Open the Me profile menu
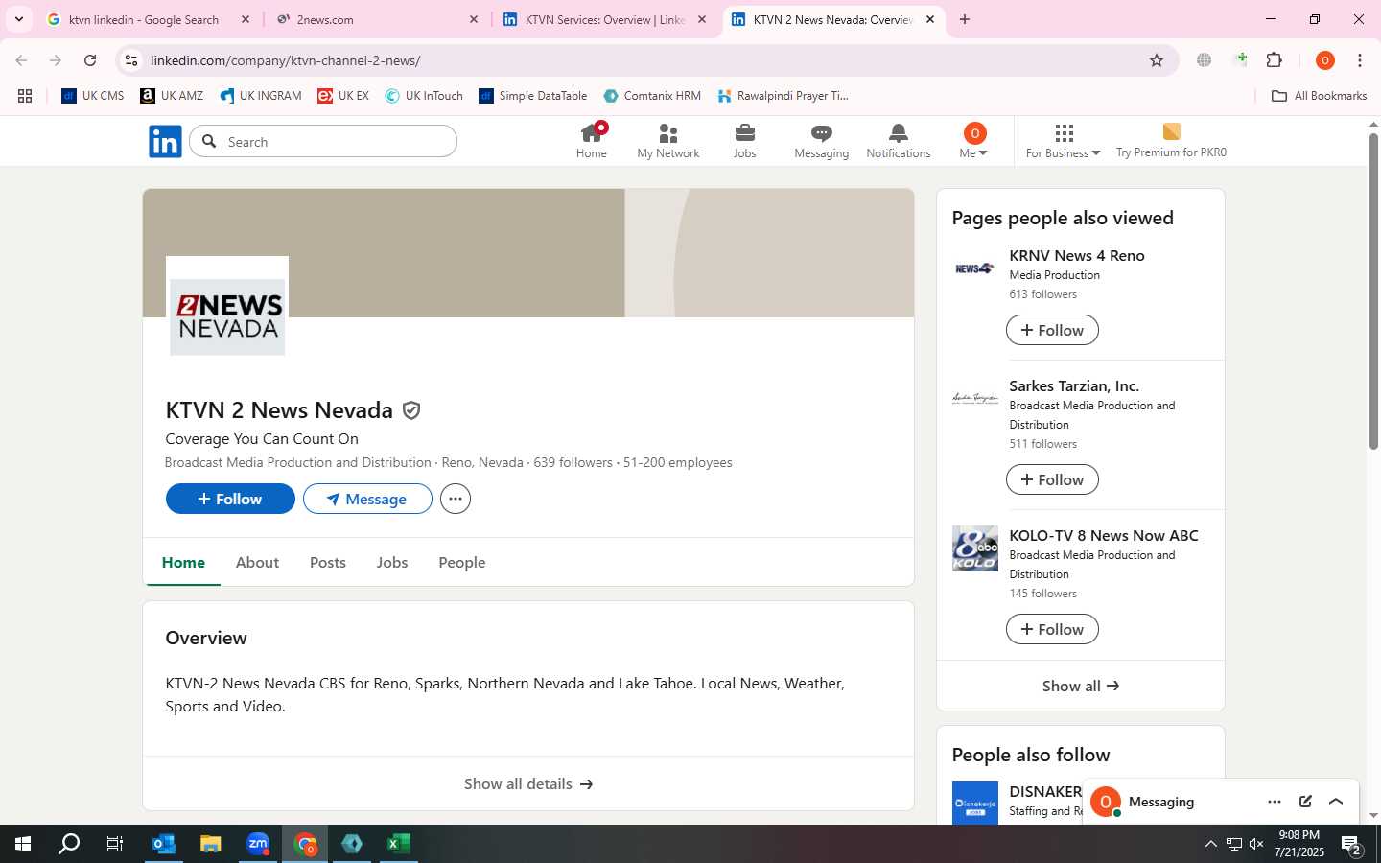This screenshot has height=863, width=1381. (973, 141)
